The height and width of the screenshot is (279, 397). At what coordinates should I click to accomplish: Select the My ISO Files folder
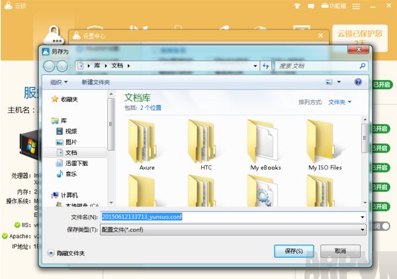[325, 145]
